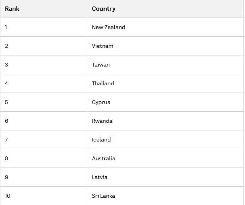
Task: Click on Taiwan in the table
Action: point(101,65)
